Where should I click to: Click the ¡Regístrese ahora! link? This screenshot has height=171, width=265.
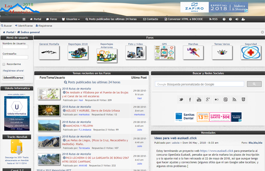[x=13, y=71]
